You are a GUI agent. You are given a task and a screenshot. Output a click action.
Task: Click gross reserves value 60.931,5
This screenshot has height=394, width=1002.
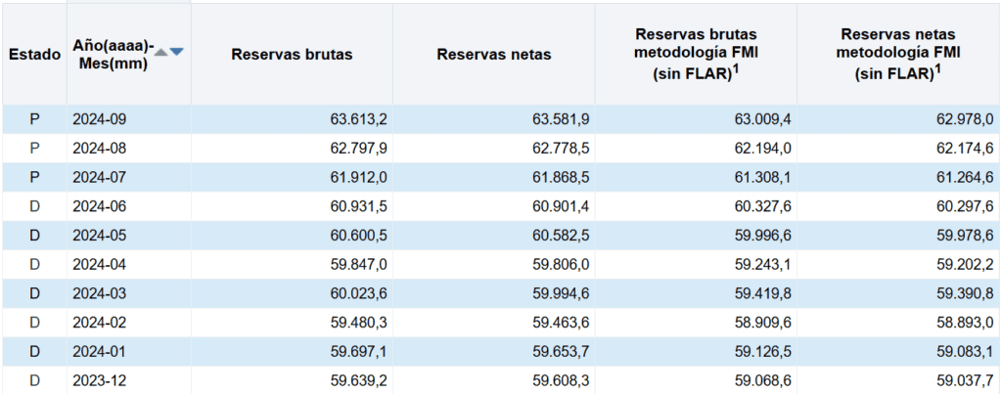tap(358, 206)
